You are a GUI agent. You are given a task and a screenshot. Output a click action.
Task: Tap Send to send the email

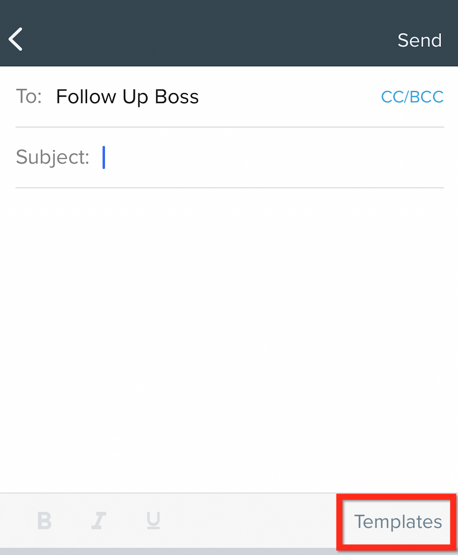click(x=420, y=40)
